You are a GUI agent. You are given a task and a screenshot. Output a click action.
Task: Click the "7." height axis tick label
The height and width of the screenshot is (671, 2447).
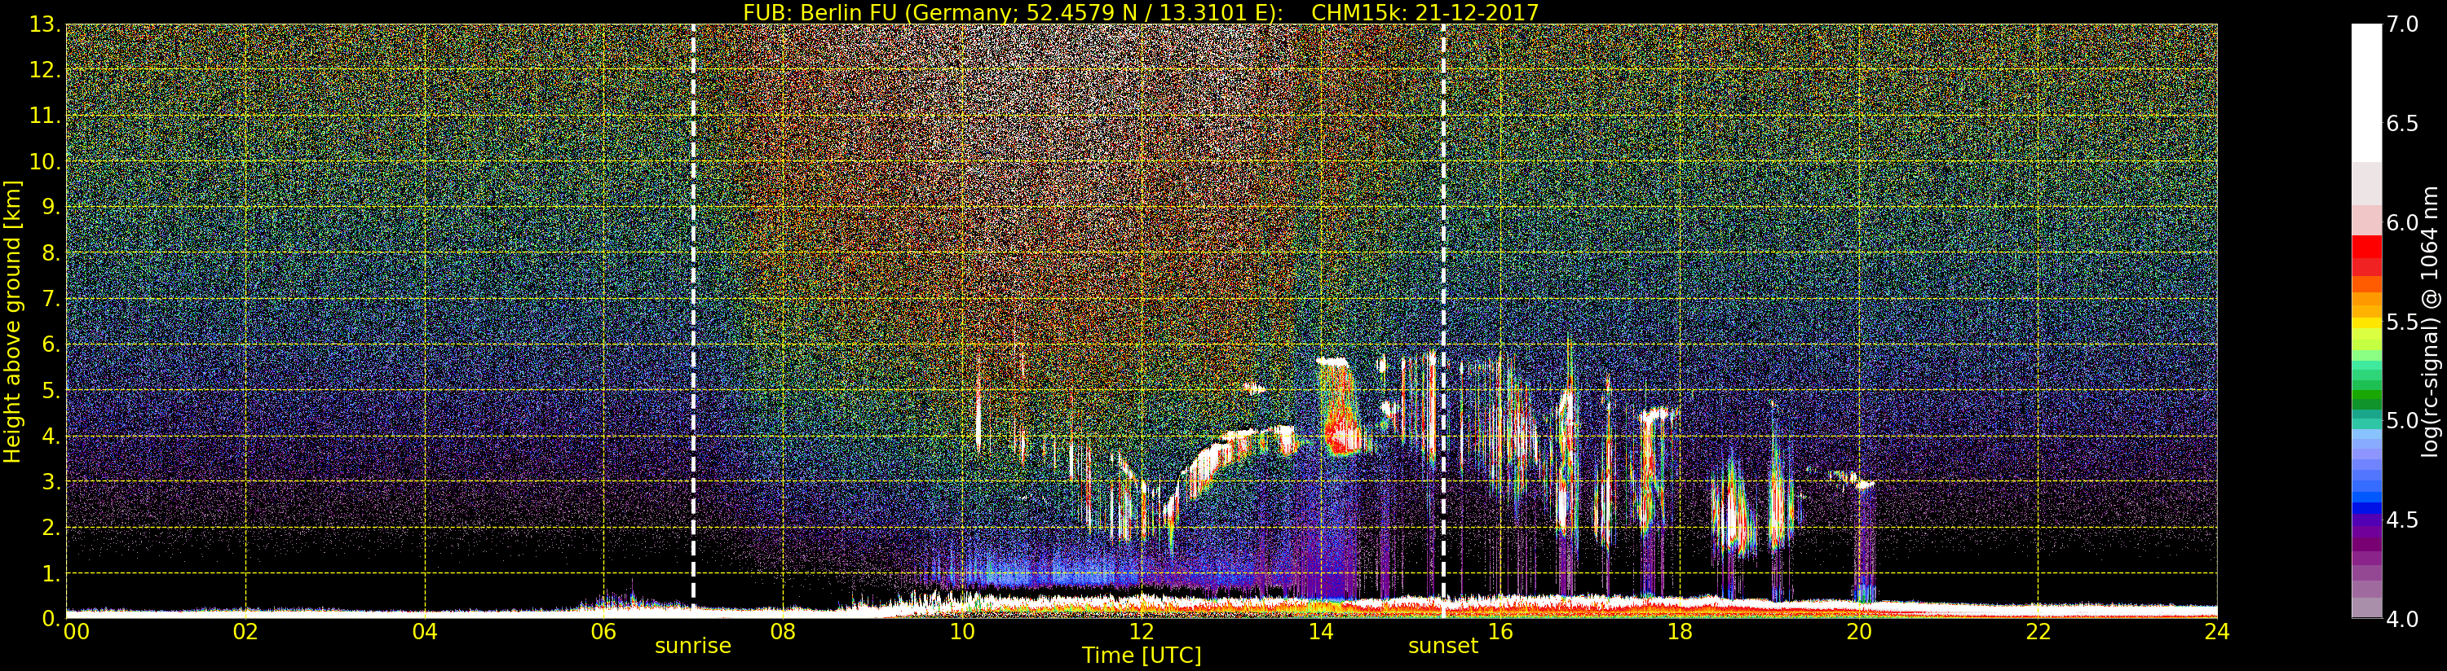point(51,299)
